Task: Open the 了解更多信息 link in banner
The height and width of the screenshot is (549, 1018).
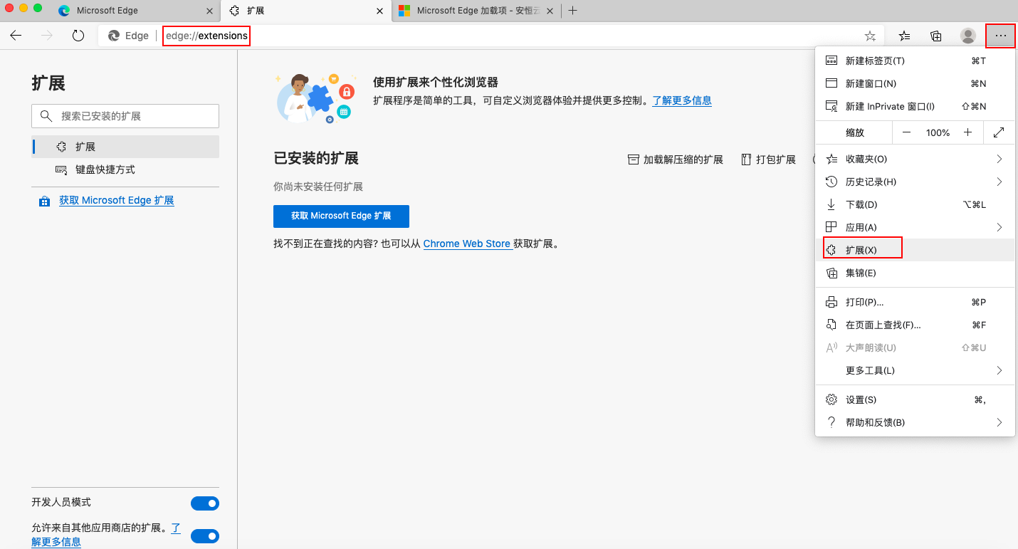Action: pos(682,100)
